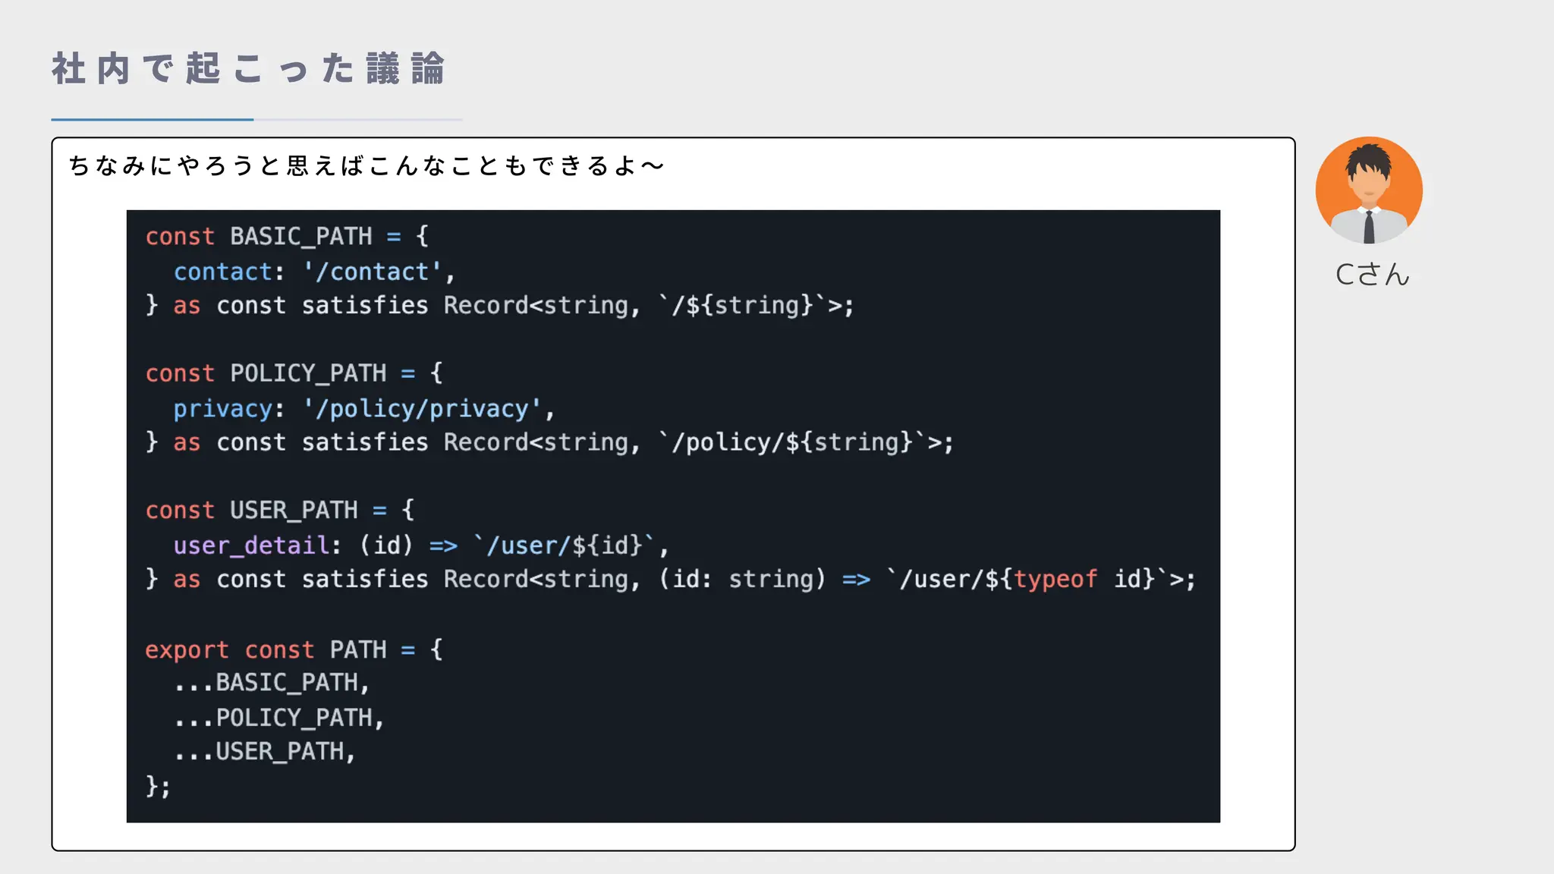Screen dimensions: 1554x874
Task: Click the line 'const POLICY_PATH = {'
Action: (x=294, y=373)
